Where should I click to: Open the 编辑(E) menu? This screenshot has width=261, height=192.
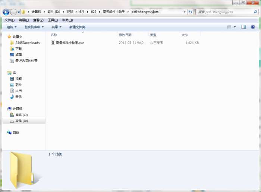[24, 20]
